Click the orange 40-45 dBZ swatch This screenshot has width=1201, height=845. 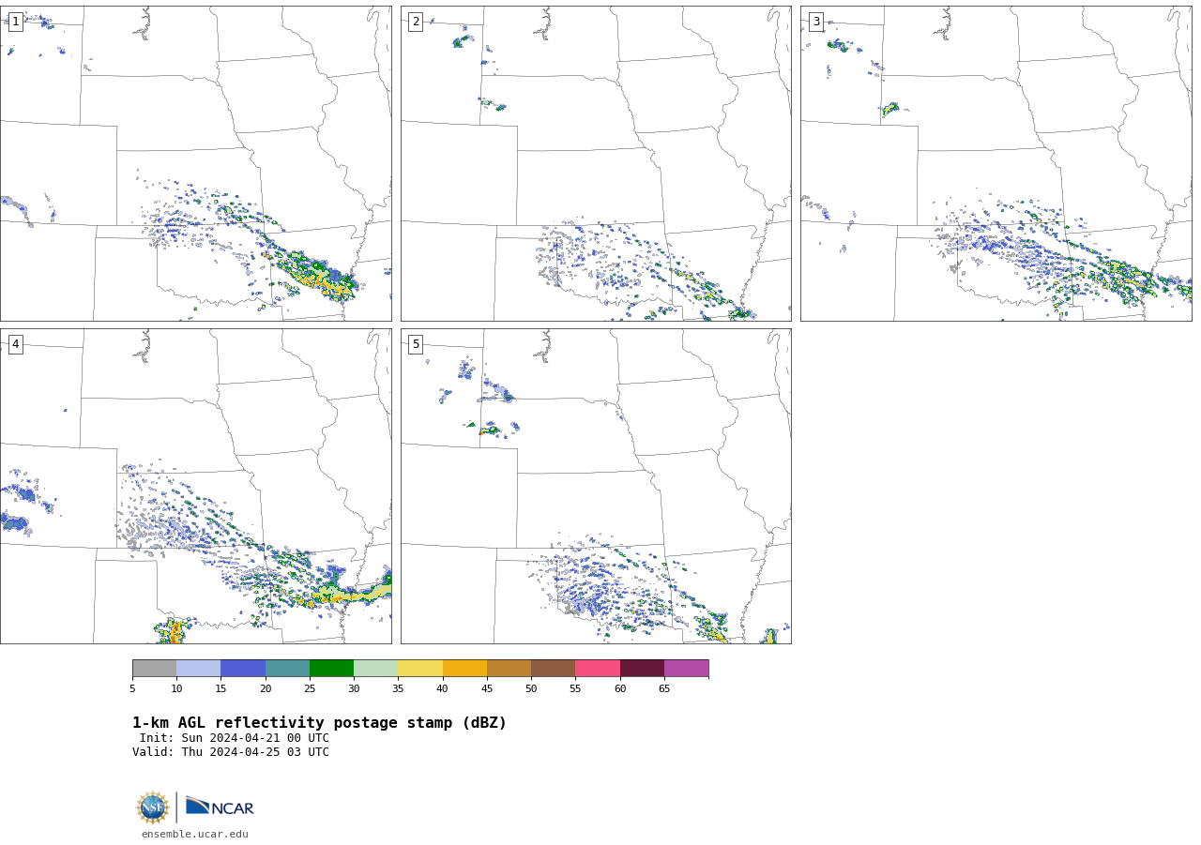point(464,669)
